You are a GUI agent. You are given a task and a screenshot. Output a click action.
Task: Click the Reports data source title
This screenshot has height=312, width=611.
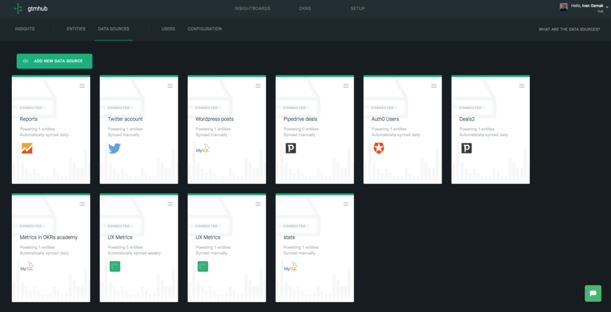[27, 119]
